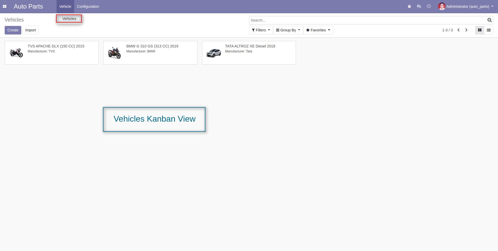Go to previous page arrow
This screenshot has height=251, width=498.
[x=458, y=30]
